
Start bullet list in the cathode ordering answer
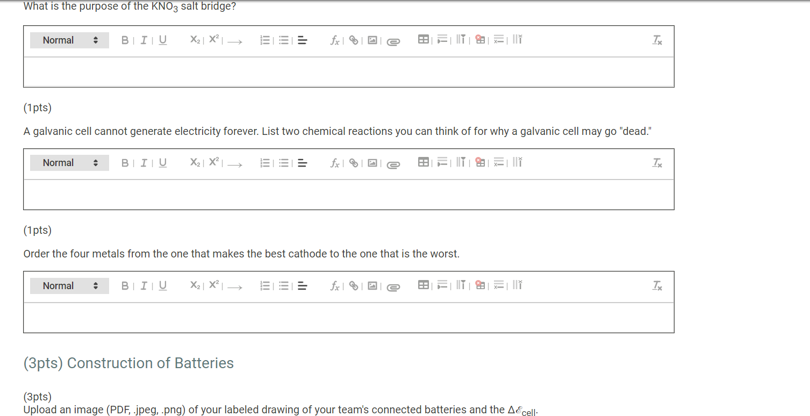click(x=284, y=286)
